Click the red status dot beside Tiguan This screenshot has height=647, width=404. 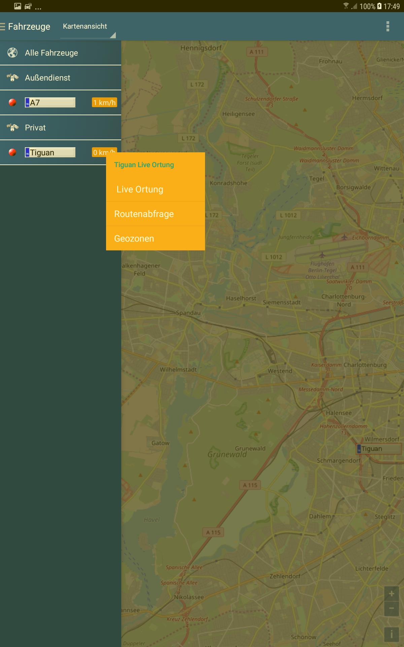(x=12, y=153)
